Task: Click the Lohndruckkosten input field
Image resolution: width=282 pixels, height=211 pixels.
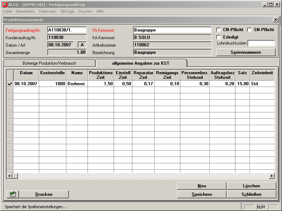Action: [261, 43]
